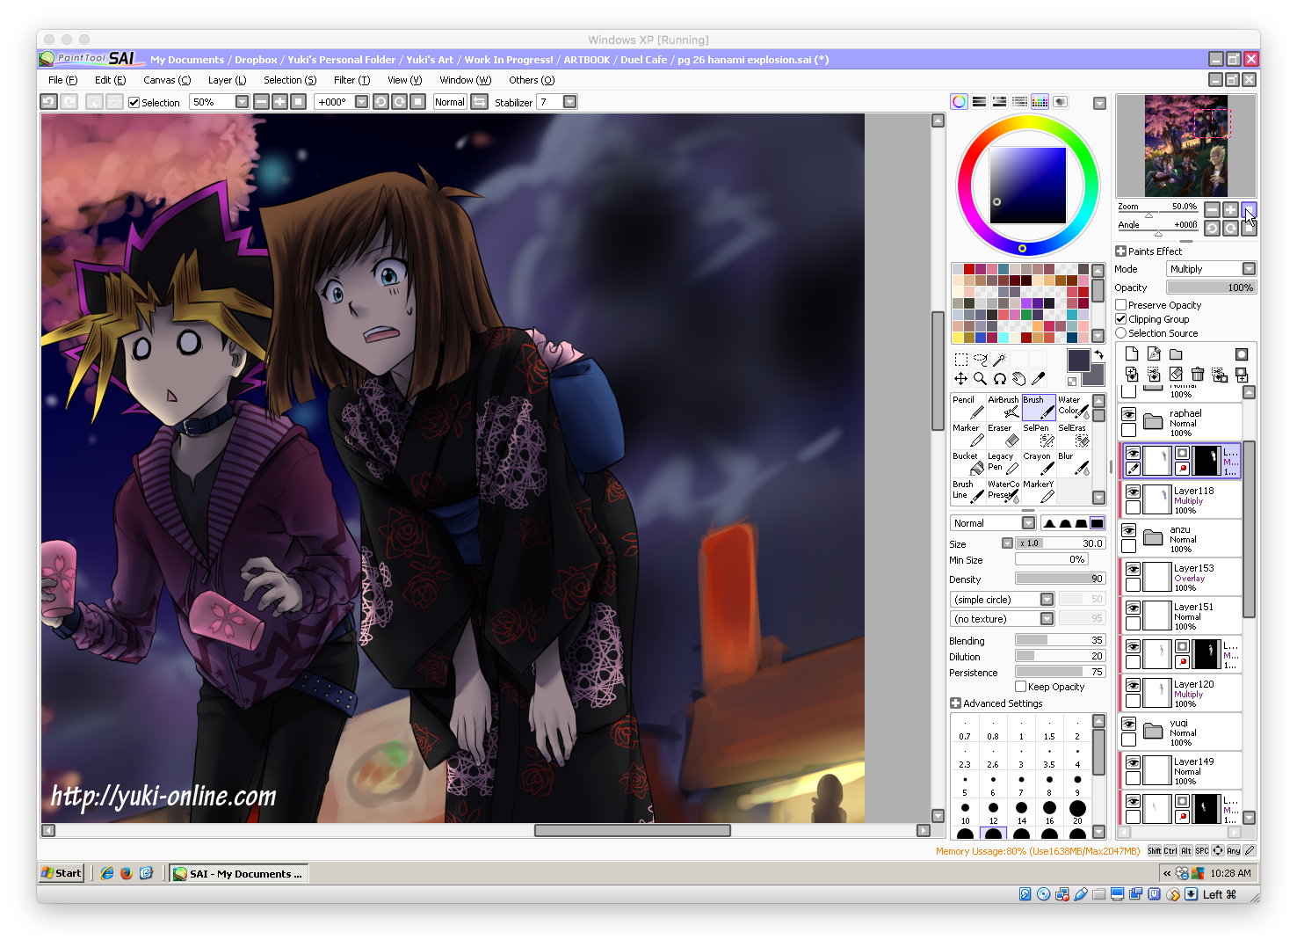Screen dimensions: 1297x947
Task: Hide the raphael folder layer
Action: (x=1129, y=414)
